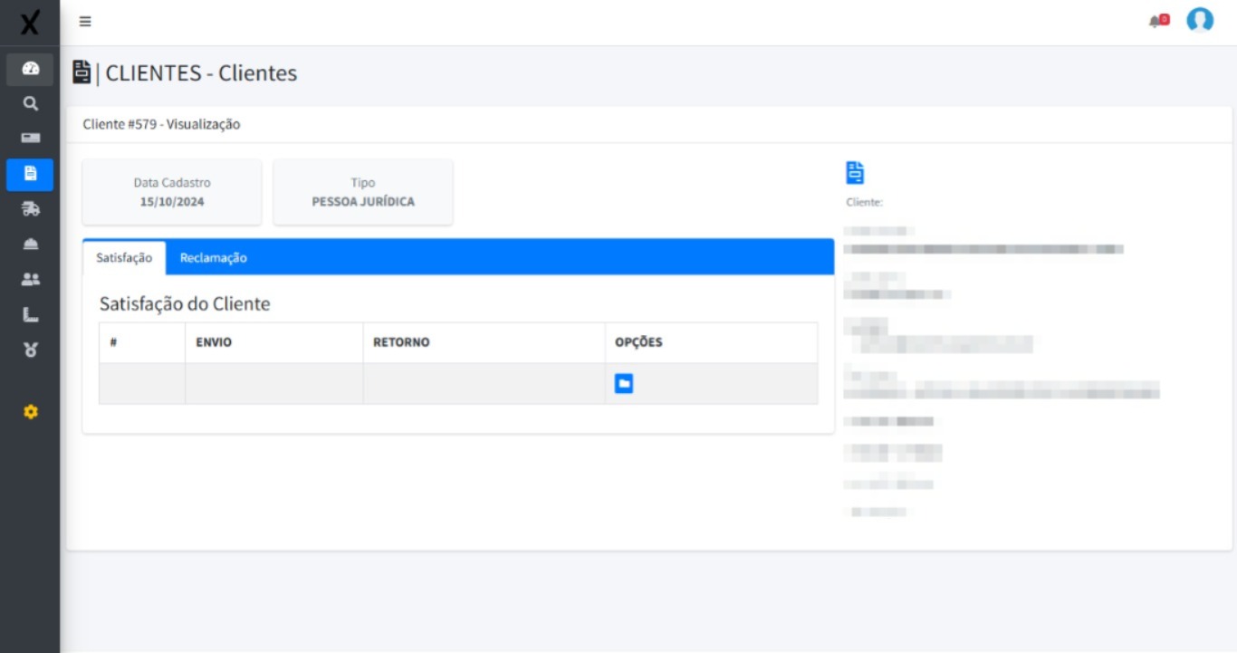
Task: Click the RETORNO column header
Action: pos(401,342)
